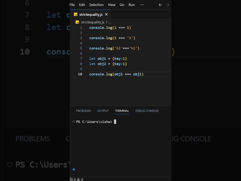
Task: Click the warnings triangle icon in status bar
Action: tap(78, 179)
